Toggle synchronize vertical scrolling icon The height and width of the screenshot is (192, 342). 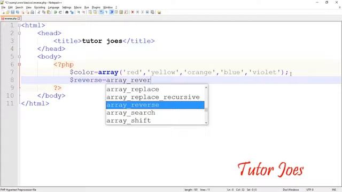(x=90, y=12)
